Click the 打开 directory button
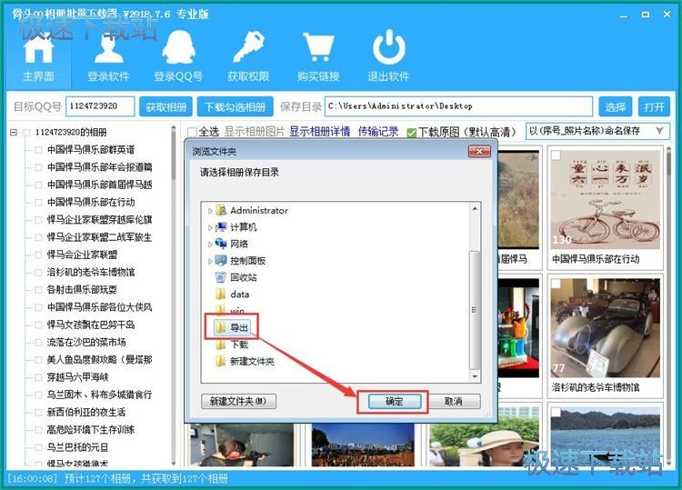The image size is (682, 490). [x=654, y=106]
